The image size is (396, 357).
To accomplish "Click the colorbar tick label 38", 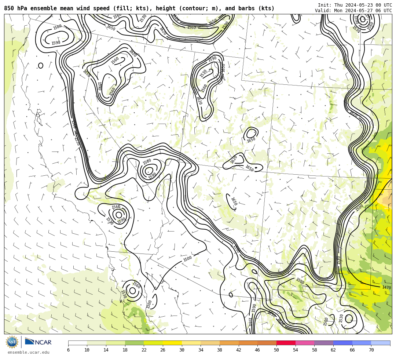I will coord(220,350).
